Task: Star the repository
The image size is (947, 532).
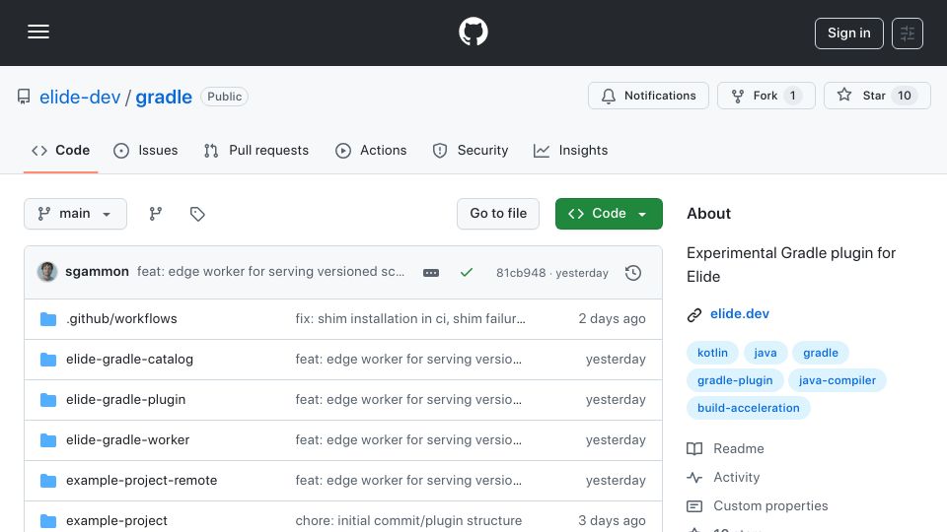Action: pos(877,96)
